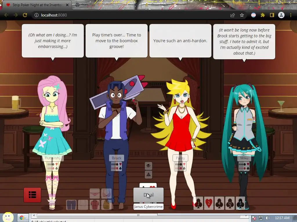Open the Chrome three-dot menu

[291, 15]
